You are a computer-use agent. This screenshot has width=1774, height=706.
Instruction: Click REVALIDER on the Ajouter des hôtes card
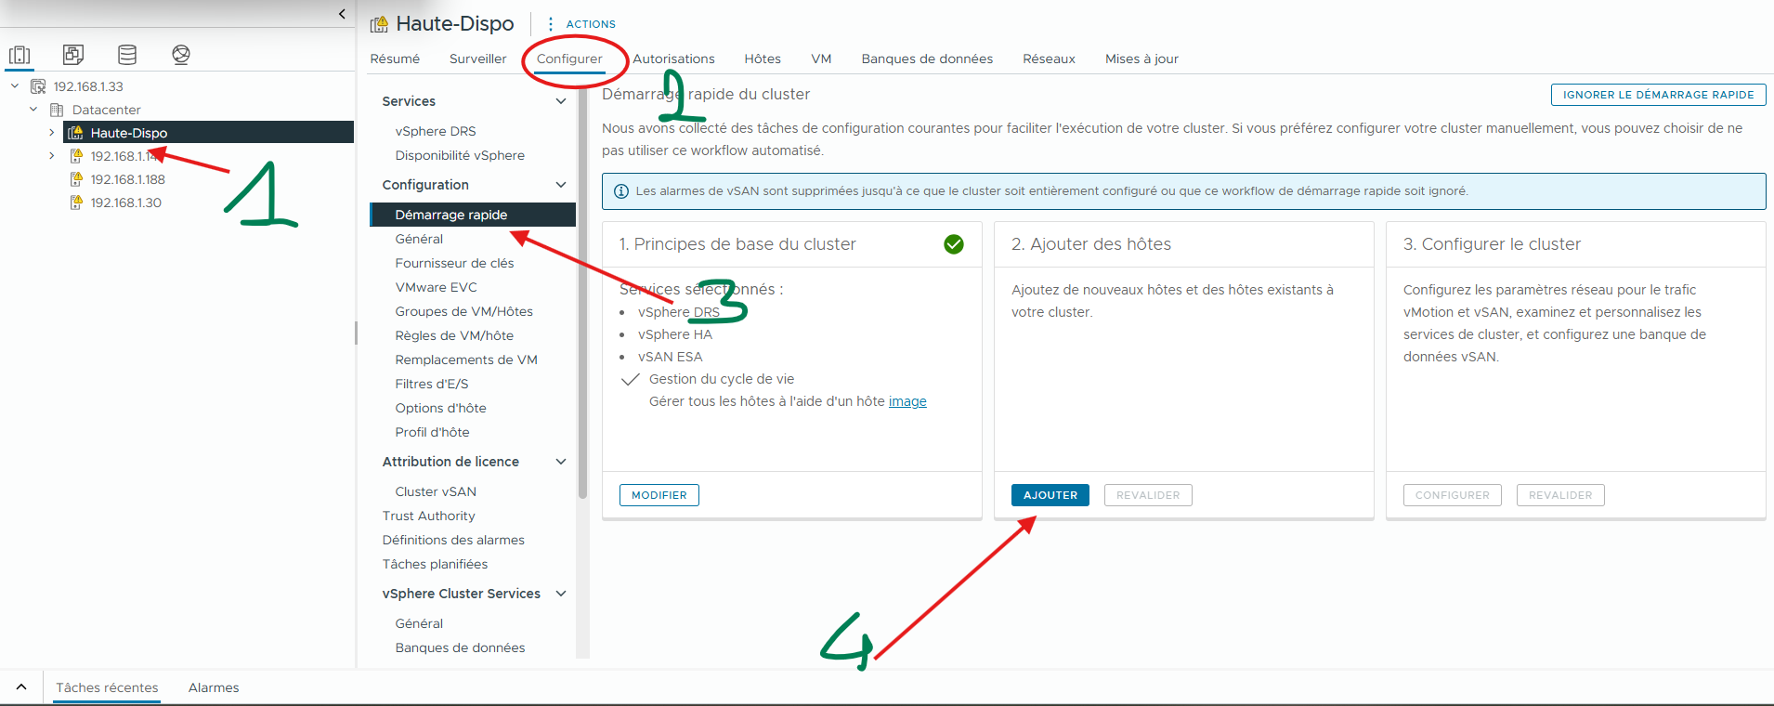click(x=1148, y=495)
